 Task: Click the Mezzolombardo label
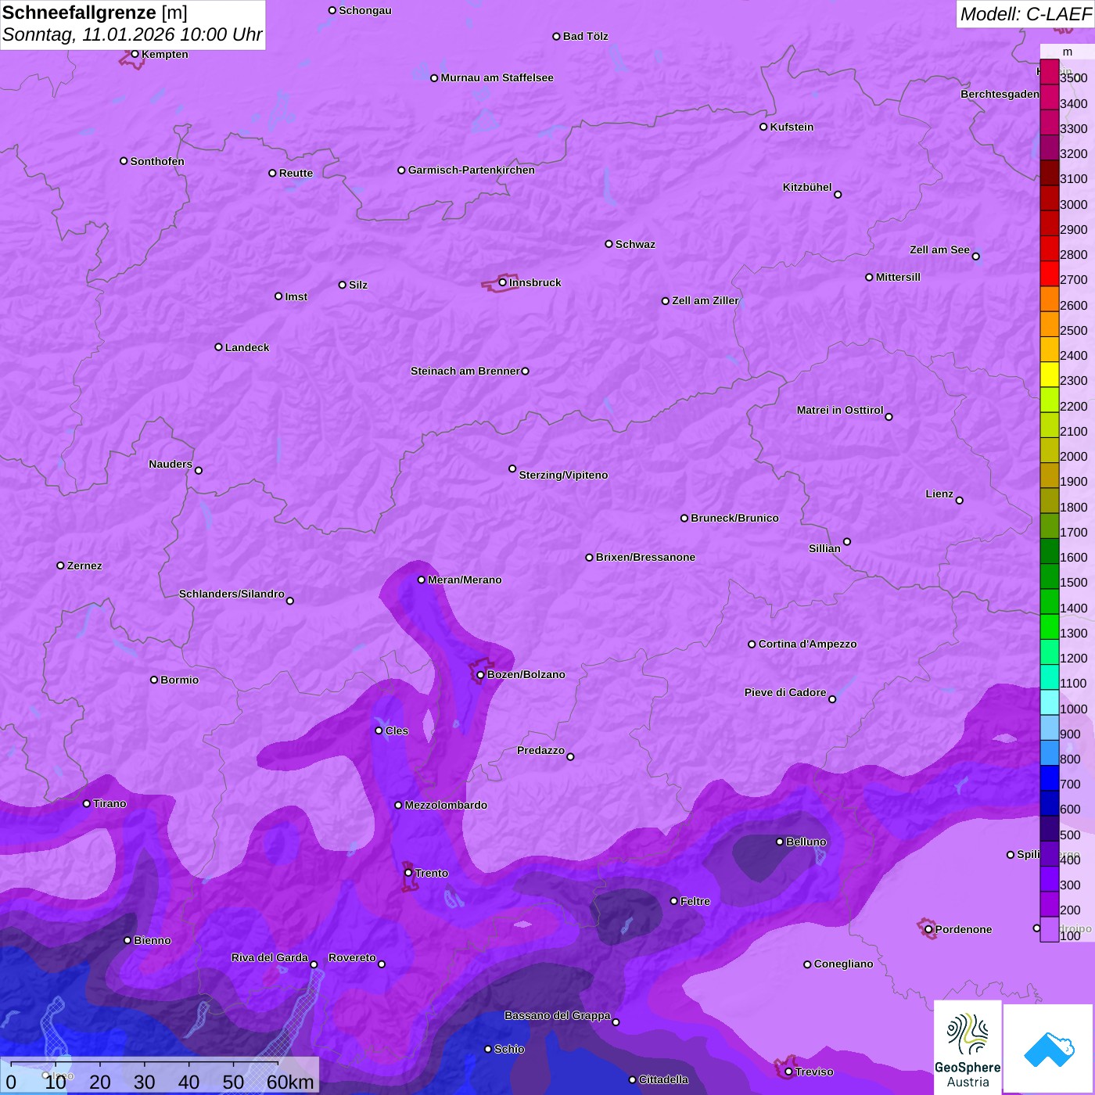click(446, 805)
